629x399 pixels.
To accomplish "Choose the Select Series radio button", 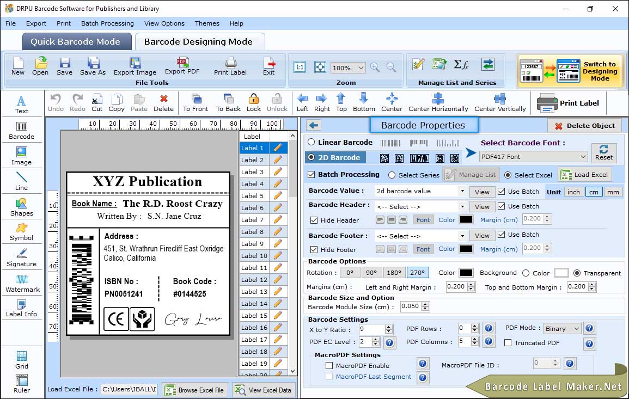I will [392, 175].
